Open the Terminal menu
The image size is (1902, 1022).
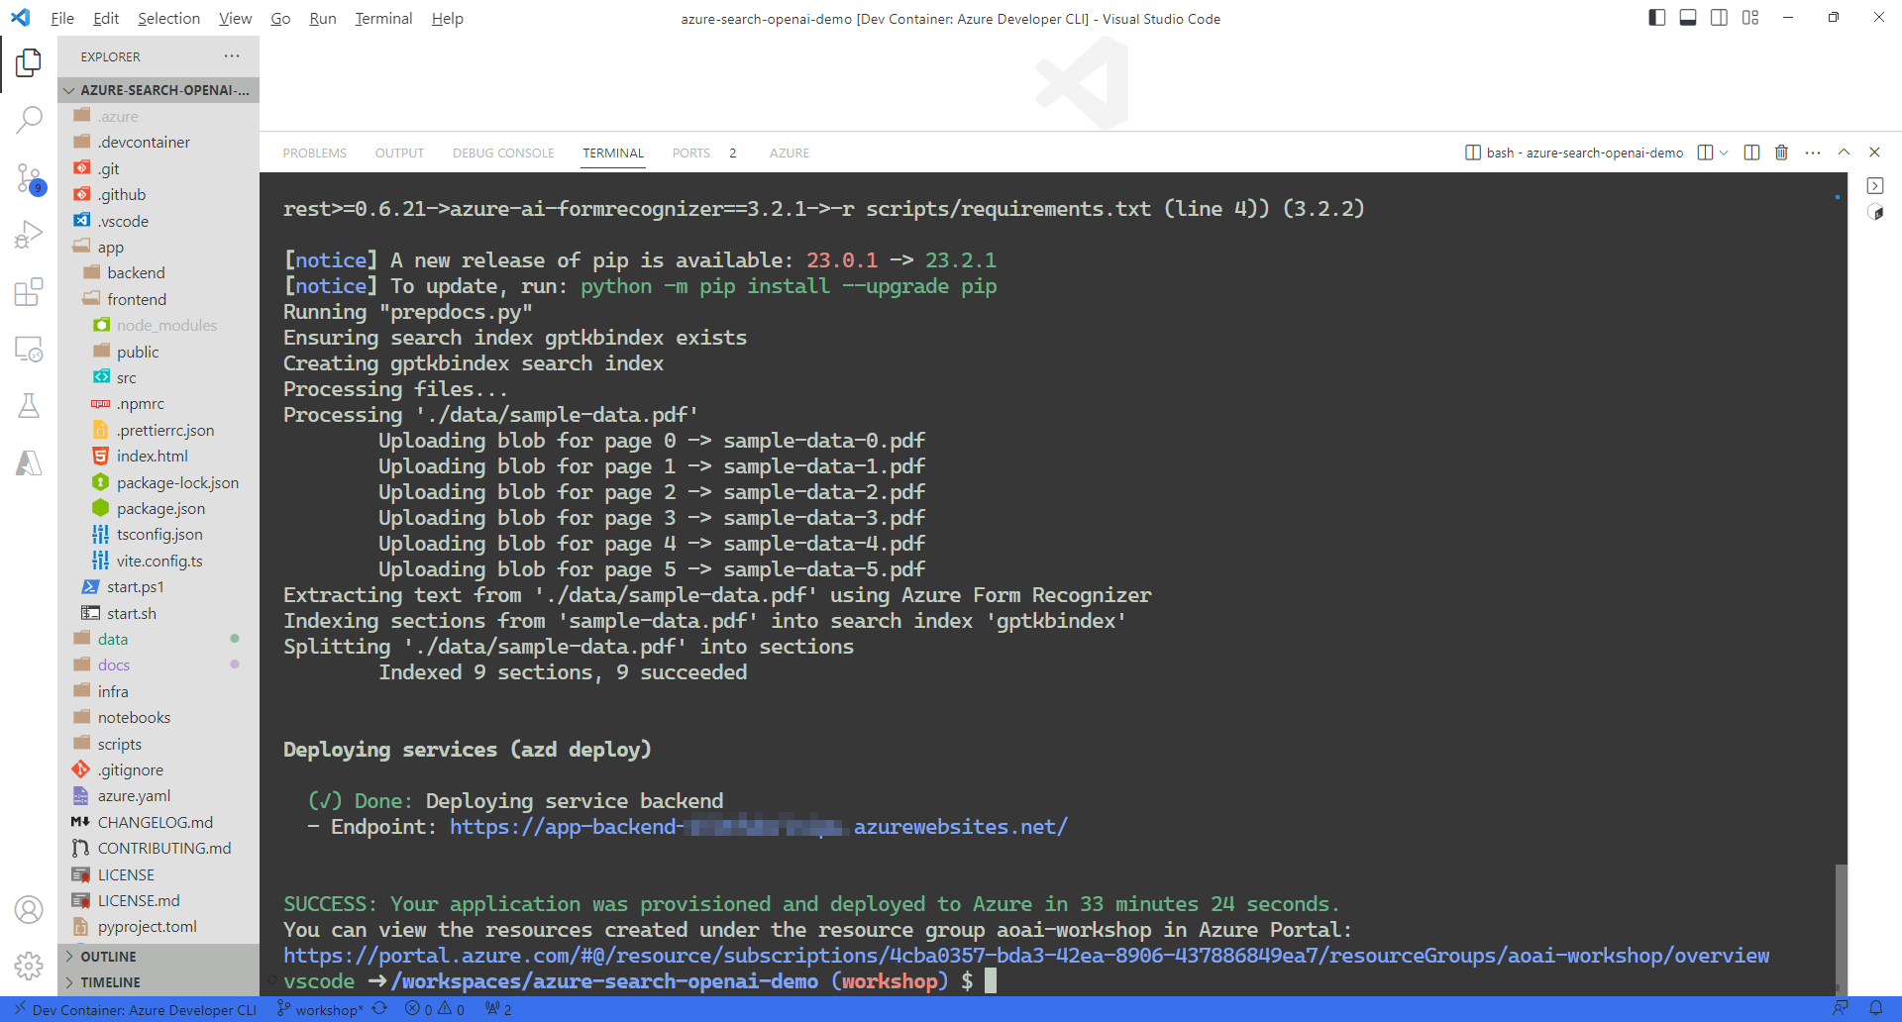click(x=383, y=18)
